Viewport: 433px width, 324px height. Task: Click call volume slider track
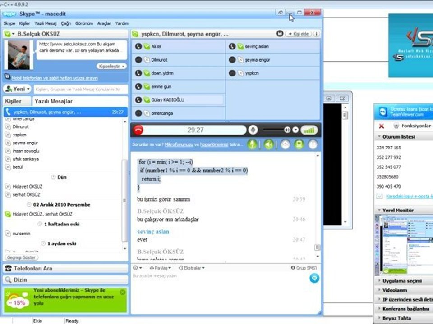[273, 130]
